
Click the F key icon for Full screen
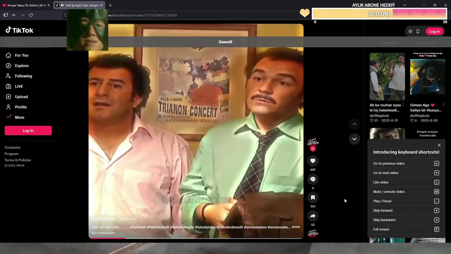[437, 229]
